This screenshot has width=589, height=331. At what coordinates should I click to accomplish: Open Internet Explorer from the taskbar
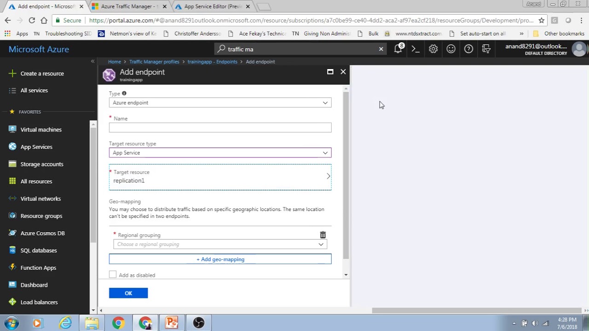point(65,323)
